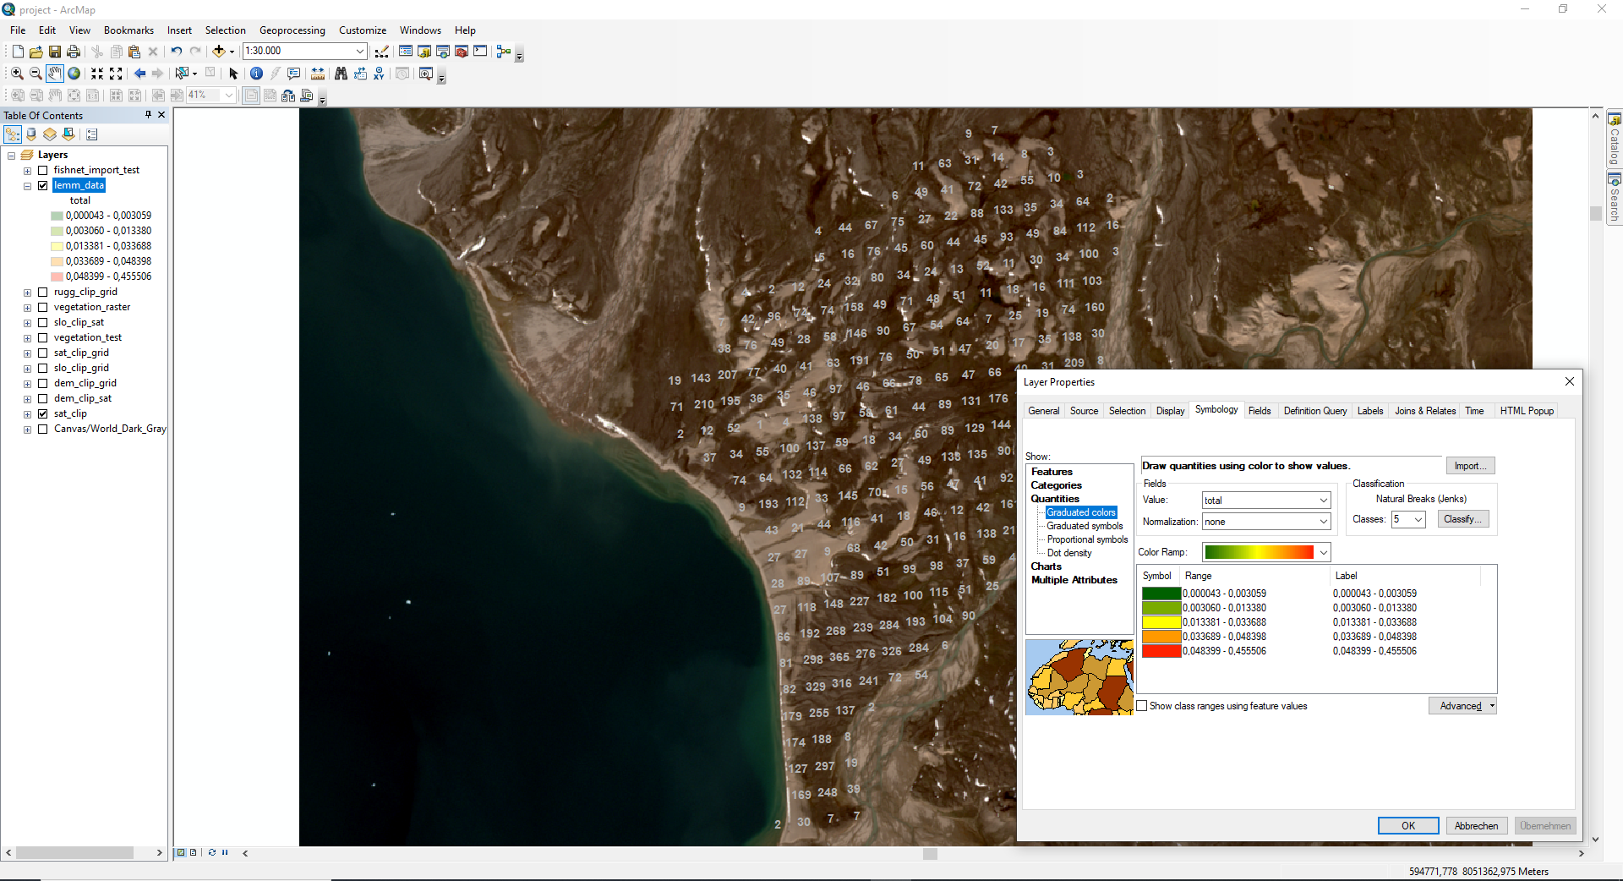Enable the dem_clip_grid layer
Image resolution: width=1623 pixels, height=881 pixels.
tap(43, 383)
